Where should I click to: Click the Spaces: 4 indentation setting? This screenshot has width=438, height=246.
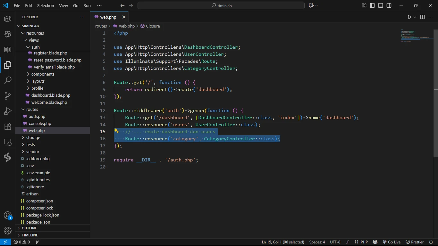[x=317, y=242]
